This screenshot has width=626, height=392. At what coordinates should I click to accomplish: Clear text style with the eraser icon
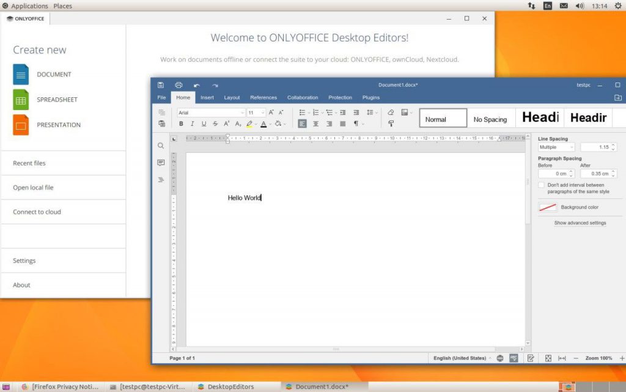(391, 113)
